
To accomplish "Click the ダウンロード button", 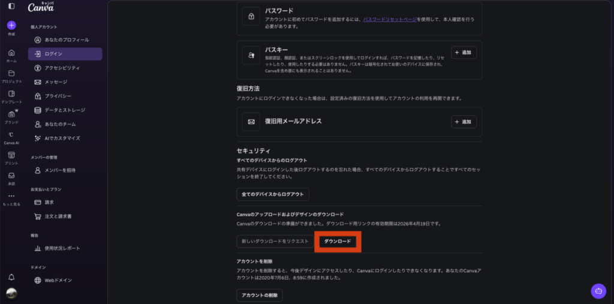I will (x=338, y=241).
